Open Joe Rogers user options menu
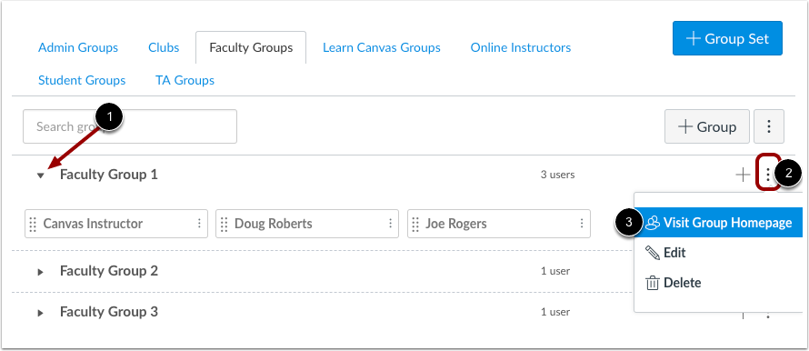 582,224
